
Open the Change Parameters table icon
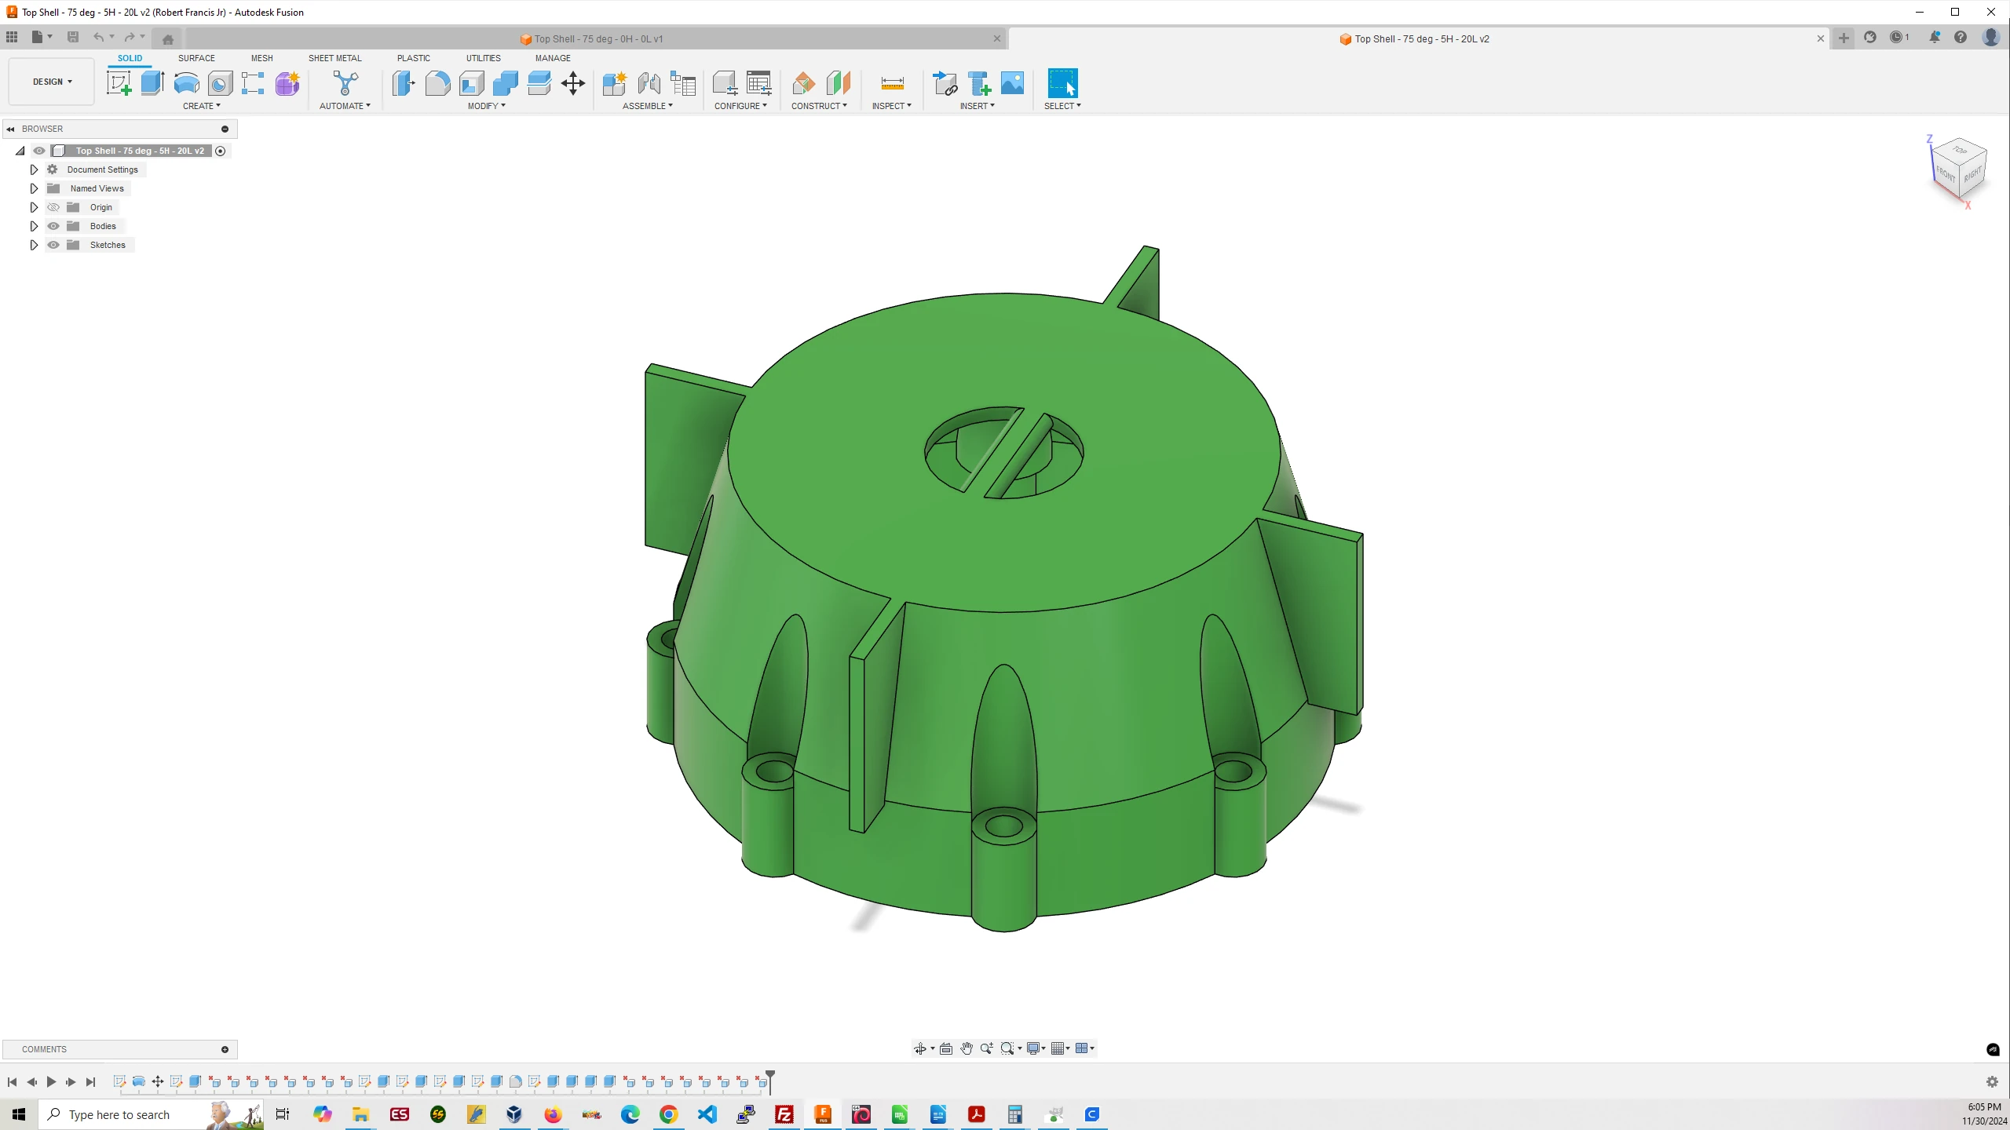(759, 83)
